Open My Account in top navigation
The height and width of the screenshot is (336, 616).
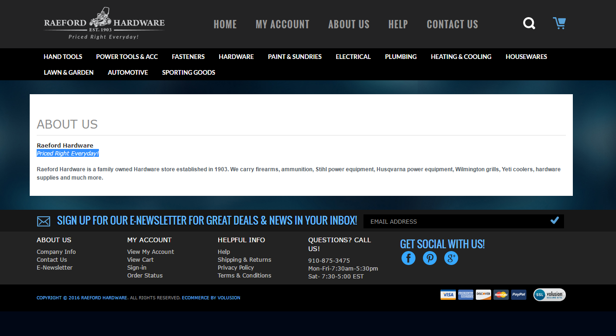[283, 24]
